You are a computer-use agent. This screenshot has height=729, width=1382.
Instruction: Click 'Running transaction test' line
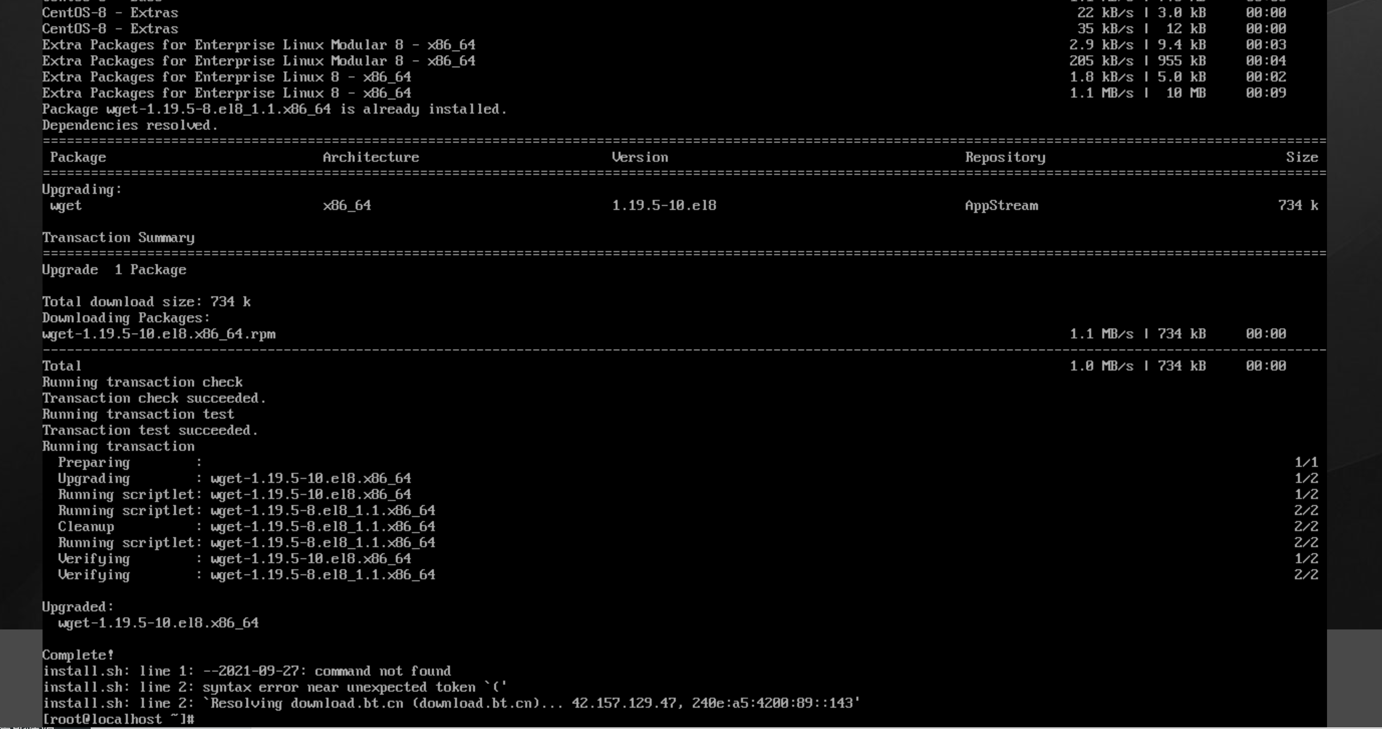point(138,414)
